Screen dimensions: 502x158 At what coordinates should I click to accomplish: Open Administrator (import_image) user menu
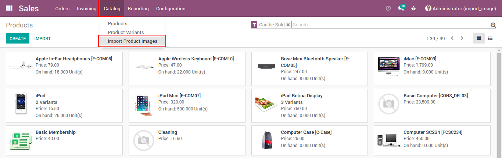click(x=460, y=8)
